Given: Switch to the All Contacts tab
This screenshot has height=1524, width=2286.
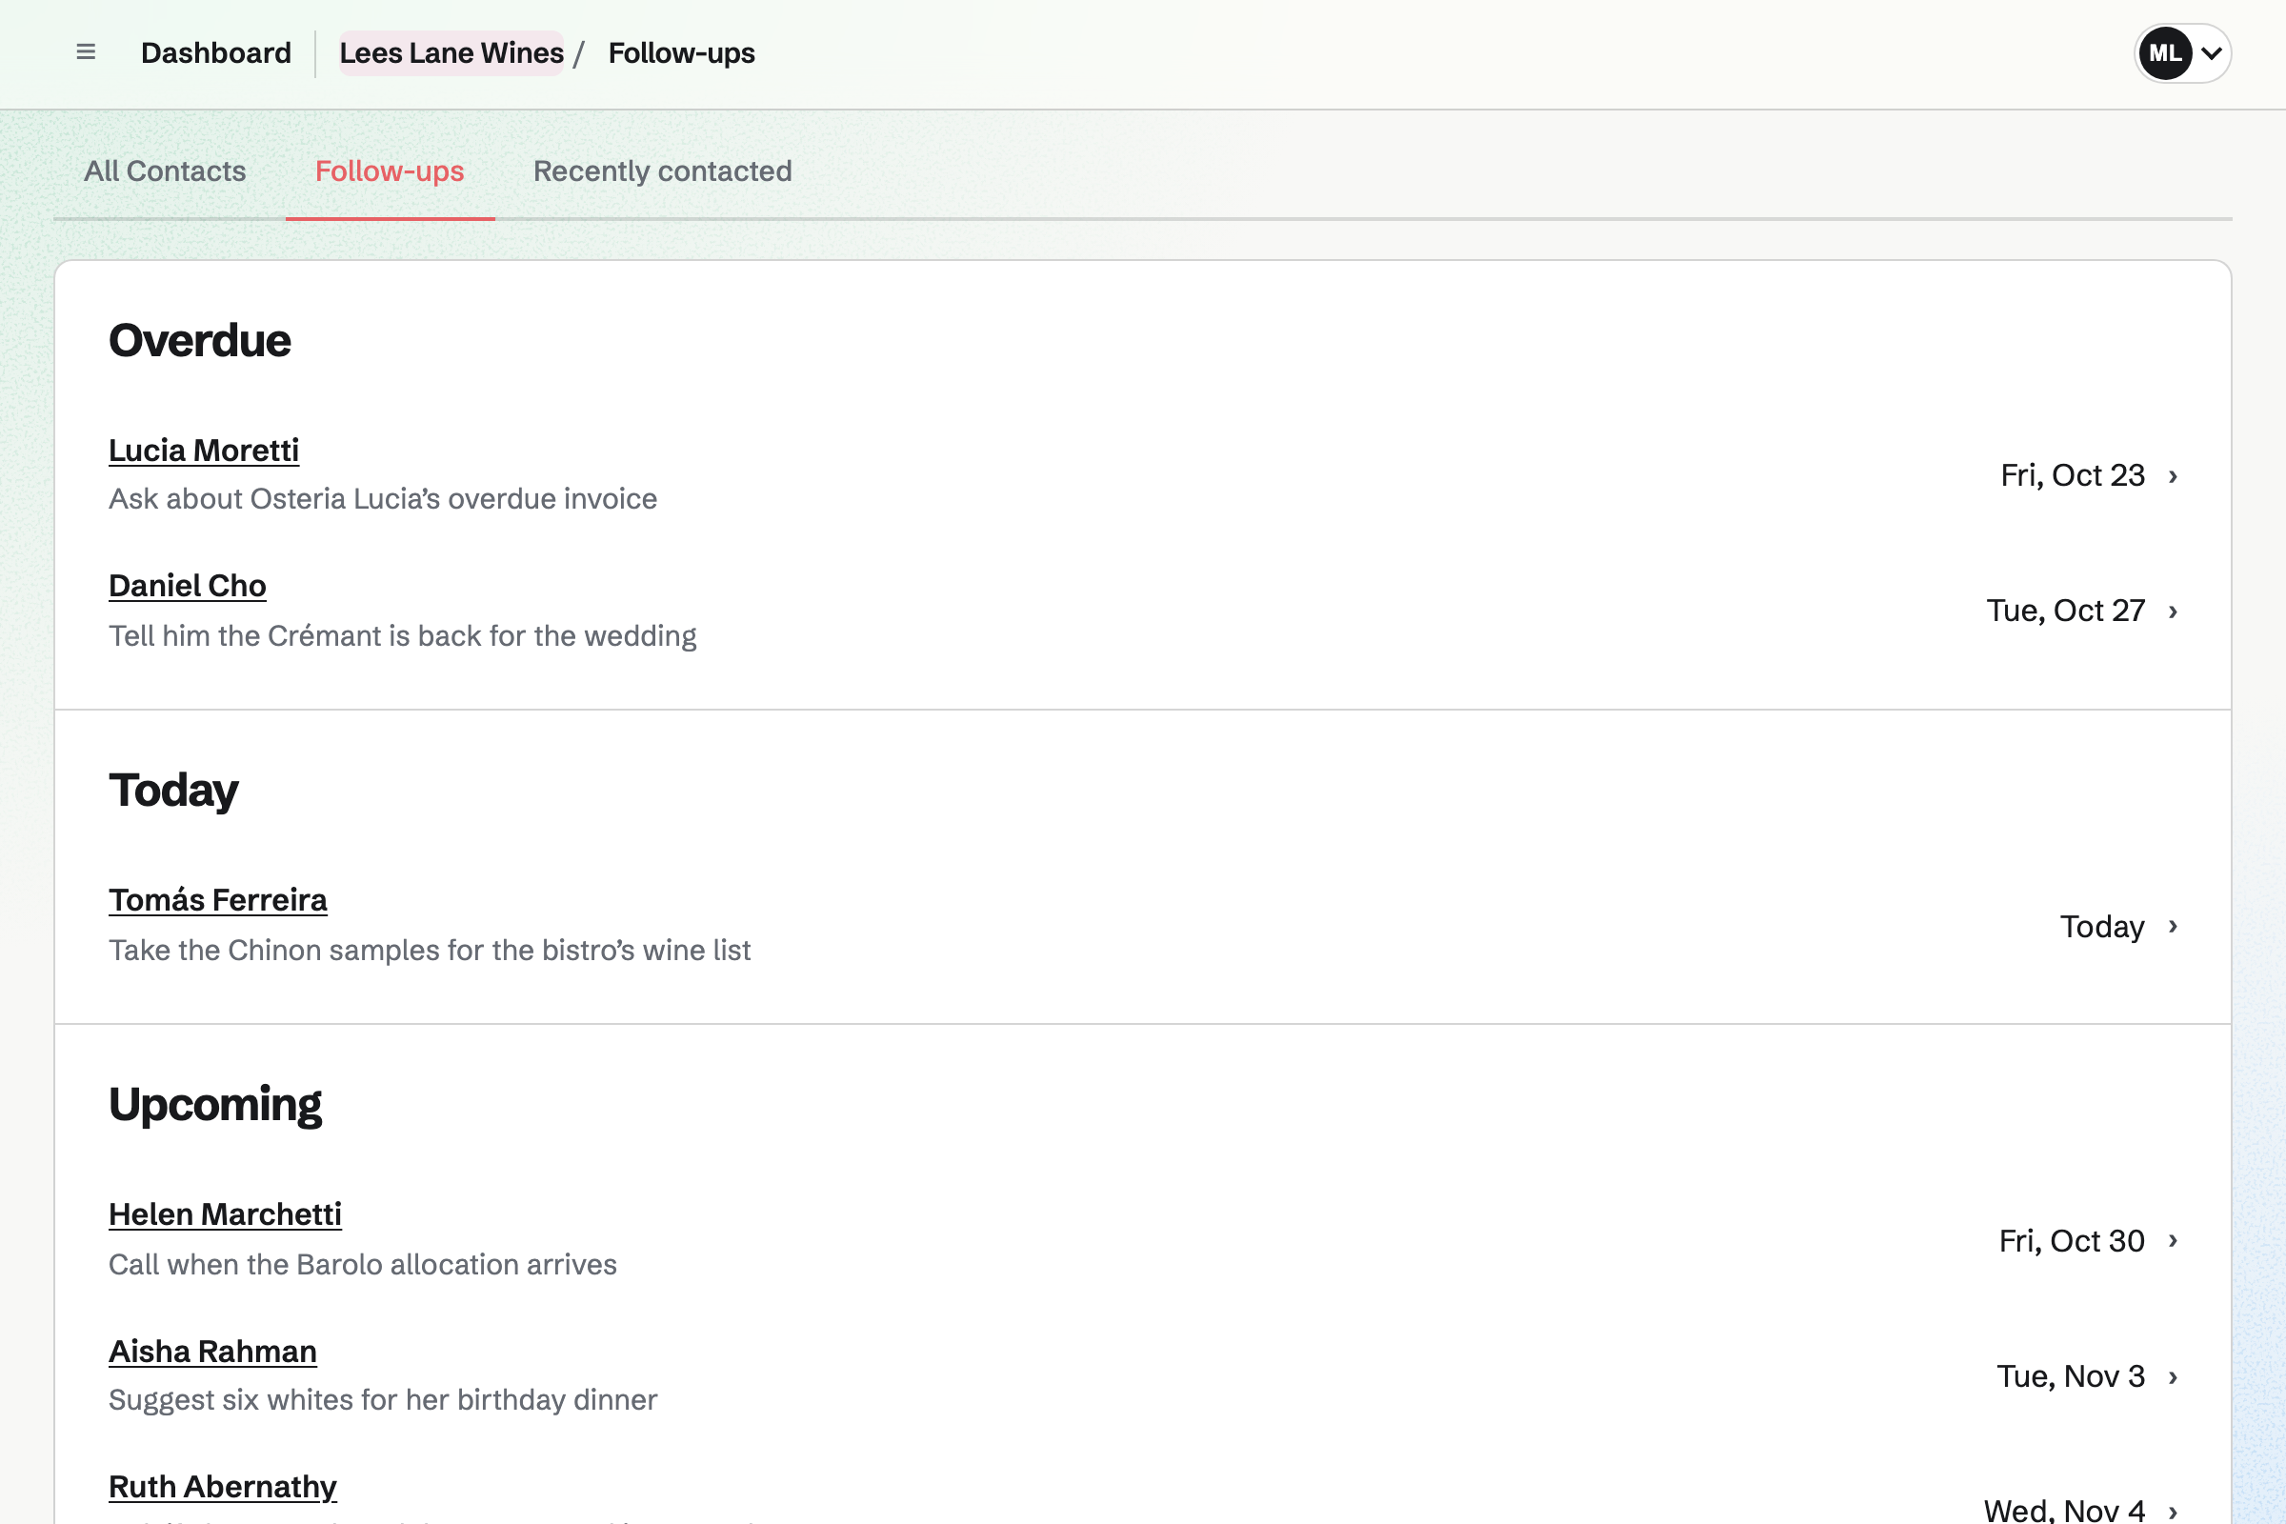Looking at the screenshot, I should click(165, 171).
